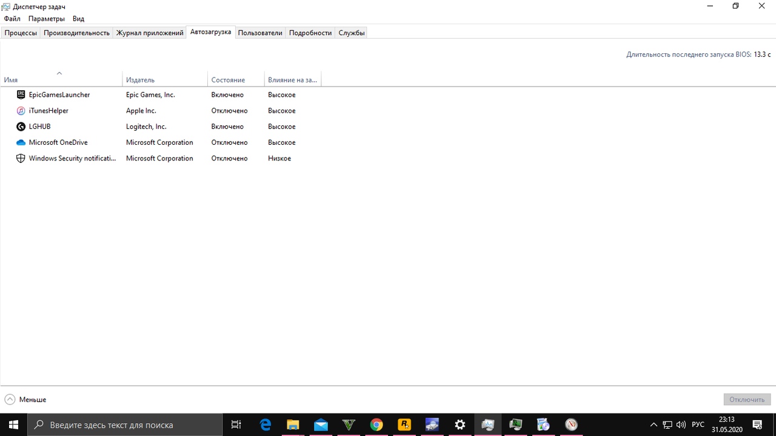This screenshot has height=436, width=776.
Task: Sort by the Состояние column header
Action: pyautogui.click(x=236, y=79)
